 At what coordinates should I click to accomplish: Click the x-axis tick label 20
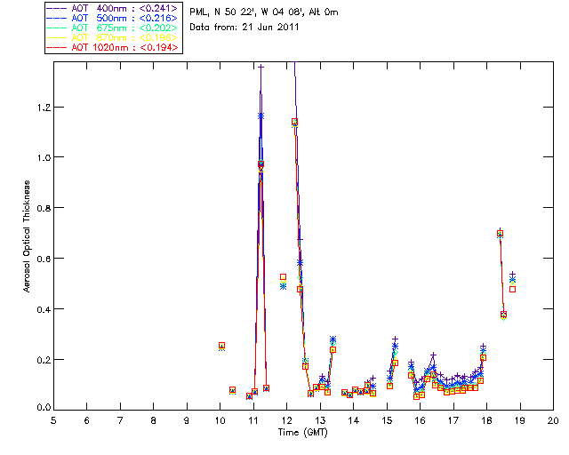[553, 420]
